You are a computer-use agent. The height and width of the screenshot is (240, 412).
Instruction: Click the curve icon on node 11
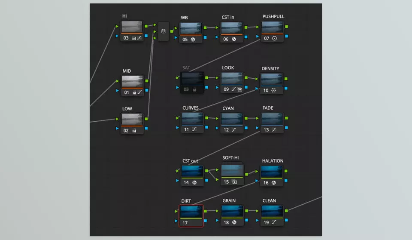[x=194, y=129]
